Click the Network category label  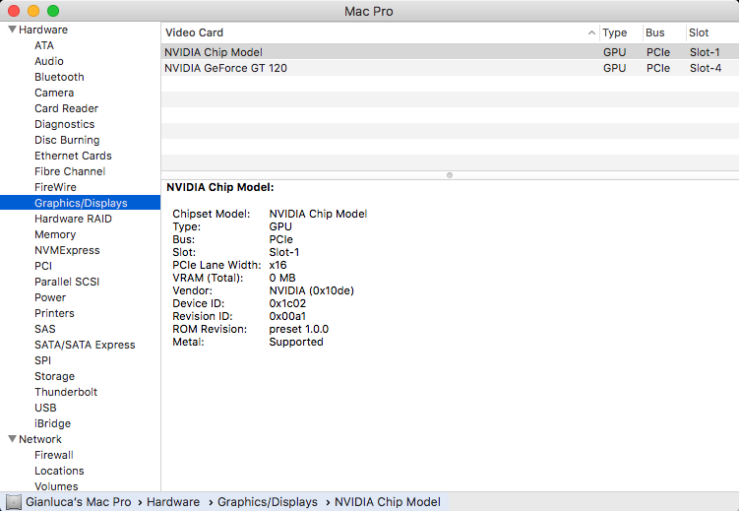[40, 439]
